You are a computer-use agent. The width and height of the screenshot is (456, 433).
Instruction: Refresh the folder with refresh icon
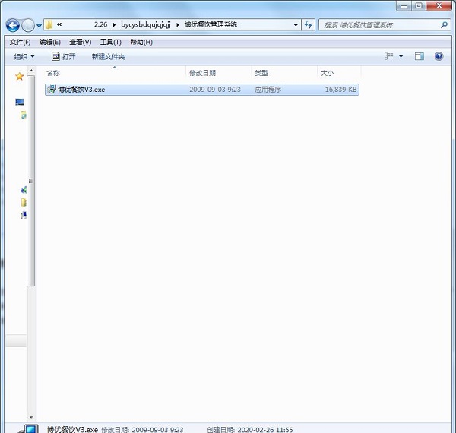coord(308,25)
